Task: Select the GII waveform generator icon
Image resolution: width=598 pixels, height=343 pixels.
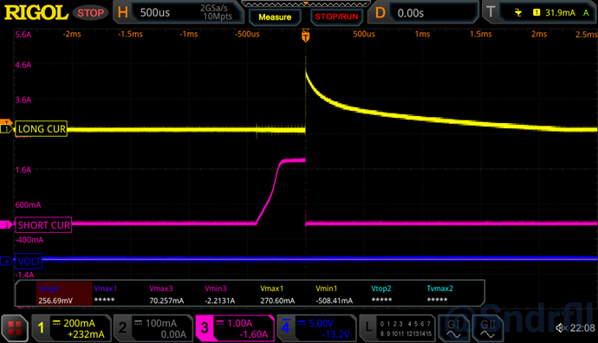Action: (487, 328)
